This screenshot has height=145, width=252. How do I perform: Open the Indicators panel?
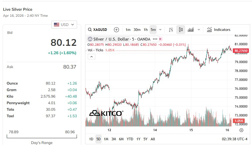click(218, 30)
